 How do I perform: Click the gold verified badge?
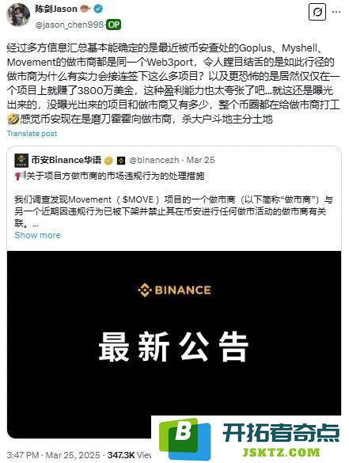tap(109, 161)
